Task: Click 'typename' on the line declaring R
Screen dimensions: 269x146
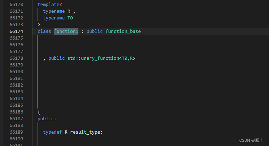Action: click(54, 11)
